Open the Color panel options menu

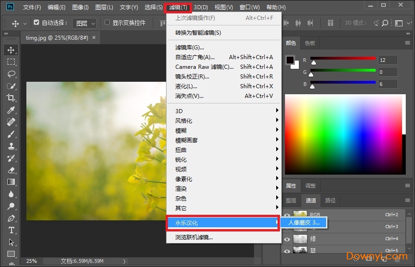pos(408,43)
